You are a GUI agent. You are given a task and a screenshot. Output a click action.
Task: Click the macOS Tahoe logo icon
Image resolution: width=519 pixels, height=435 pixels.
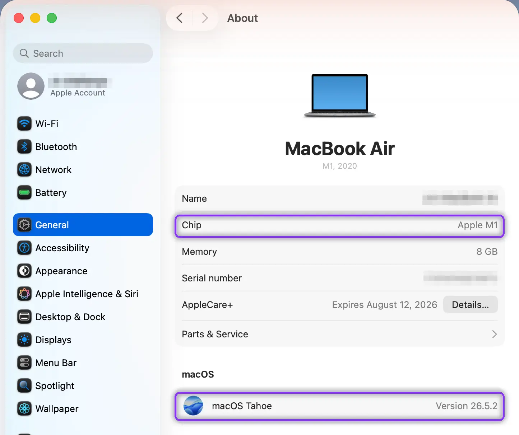pos(193,406)
